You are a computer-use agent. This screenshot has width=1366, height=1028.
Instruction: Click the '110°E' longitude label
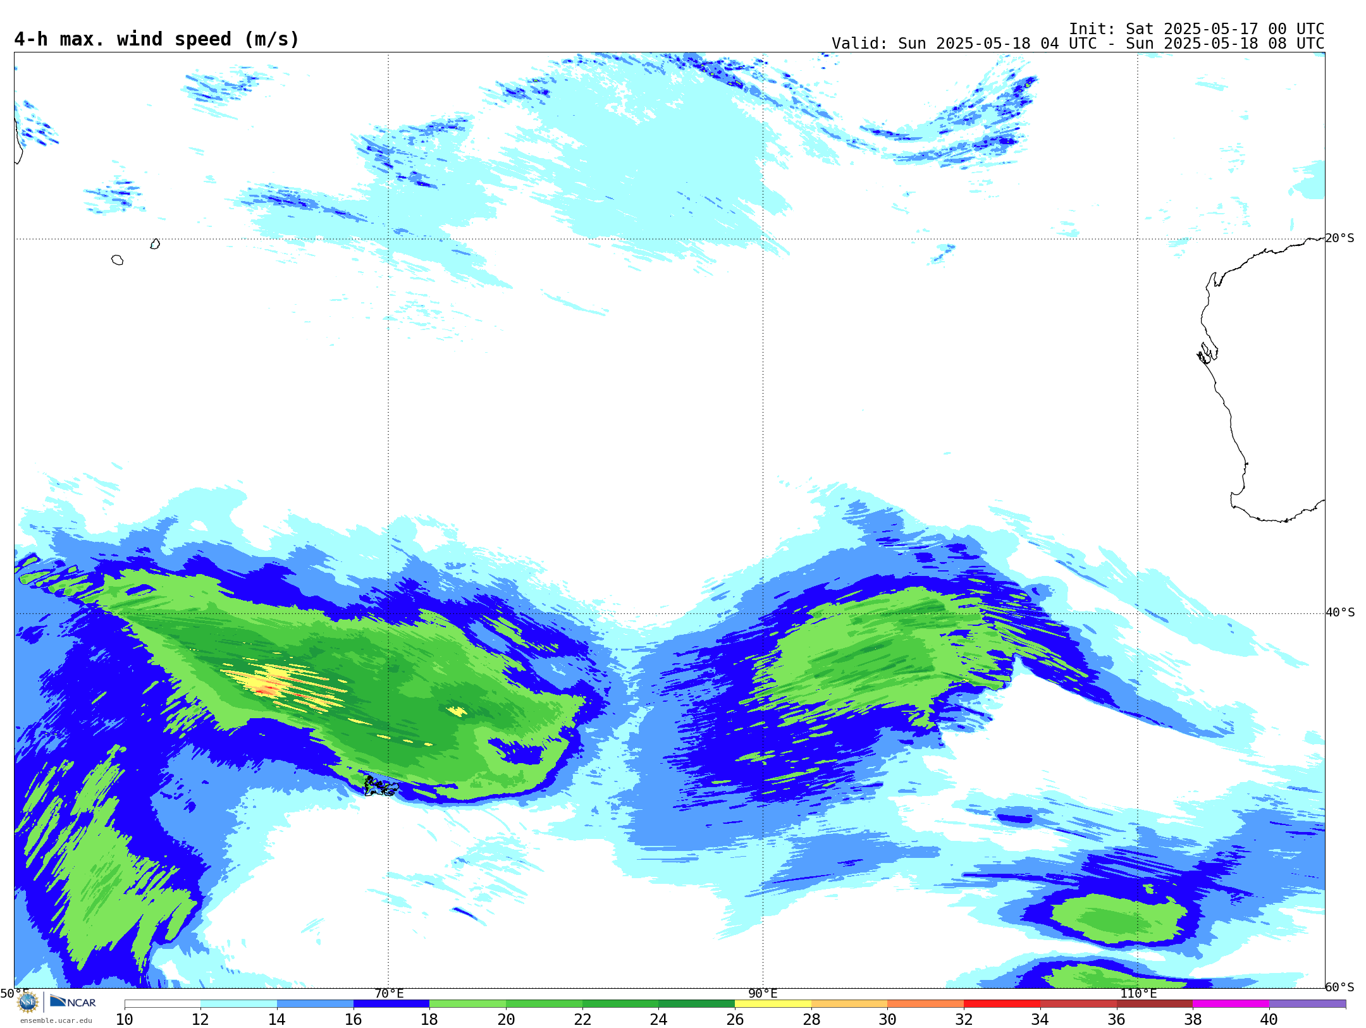click(1138, 993)
